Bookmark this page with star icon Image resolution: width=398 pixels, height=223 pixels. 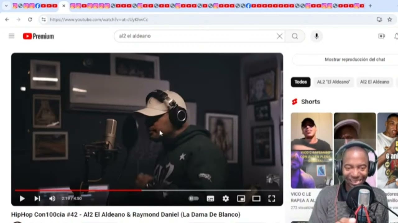coord(390,20)
